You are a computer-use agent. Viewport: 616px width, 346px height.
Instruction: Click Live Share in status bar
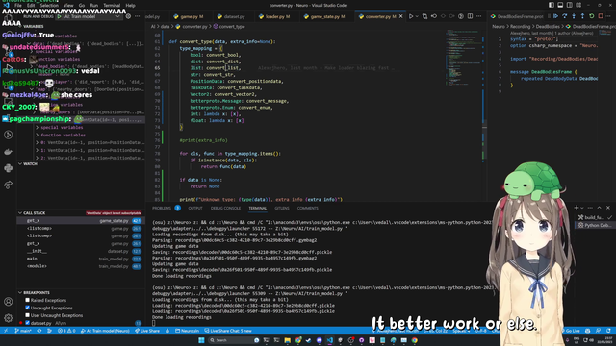[x=147, y=331]
